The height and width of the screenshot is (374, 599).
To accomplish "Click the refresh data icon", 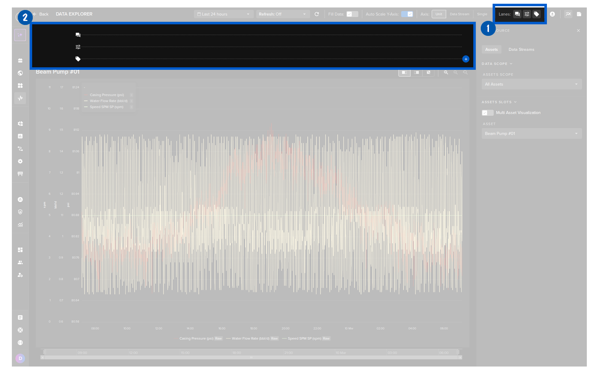I will pos(317,14).
